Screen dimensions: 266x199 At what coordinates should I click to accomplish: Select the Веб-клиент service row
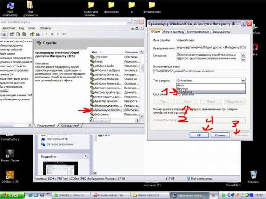point(115,114)
